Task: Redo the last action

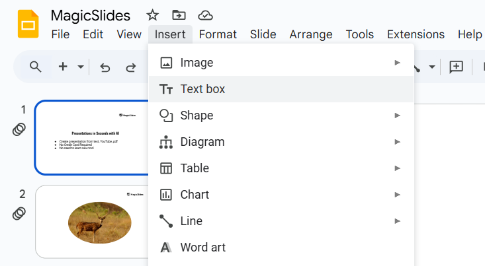Action: coord(131,67)
